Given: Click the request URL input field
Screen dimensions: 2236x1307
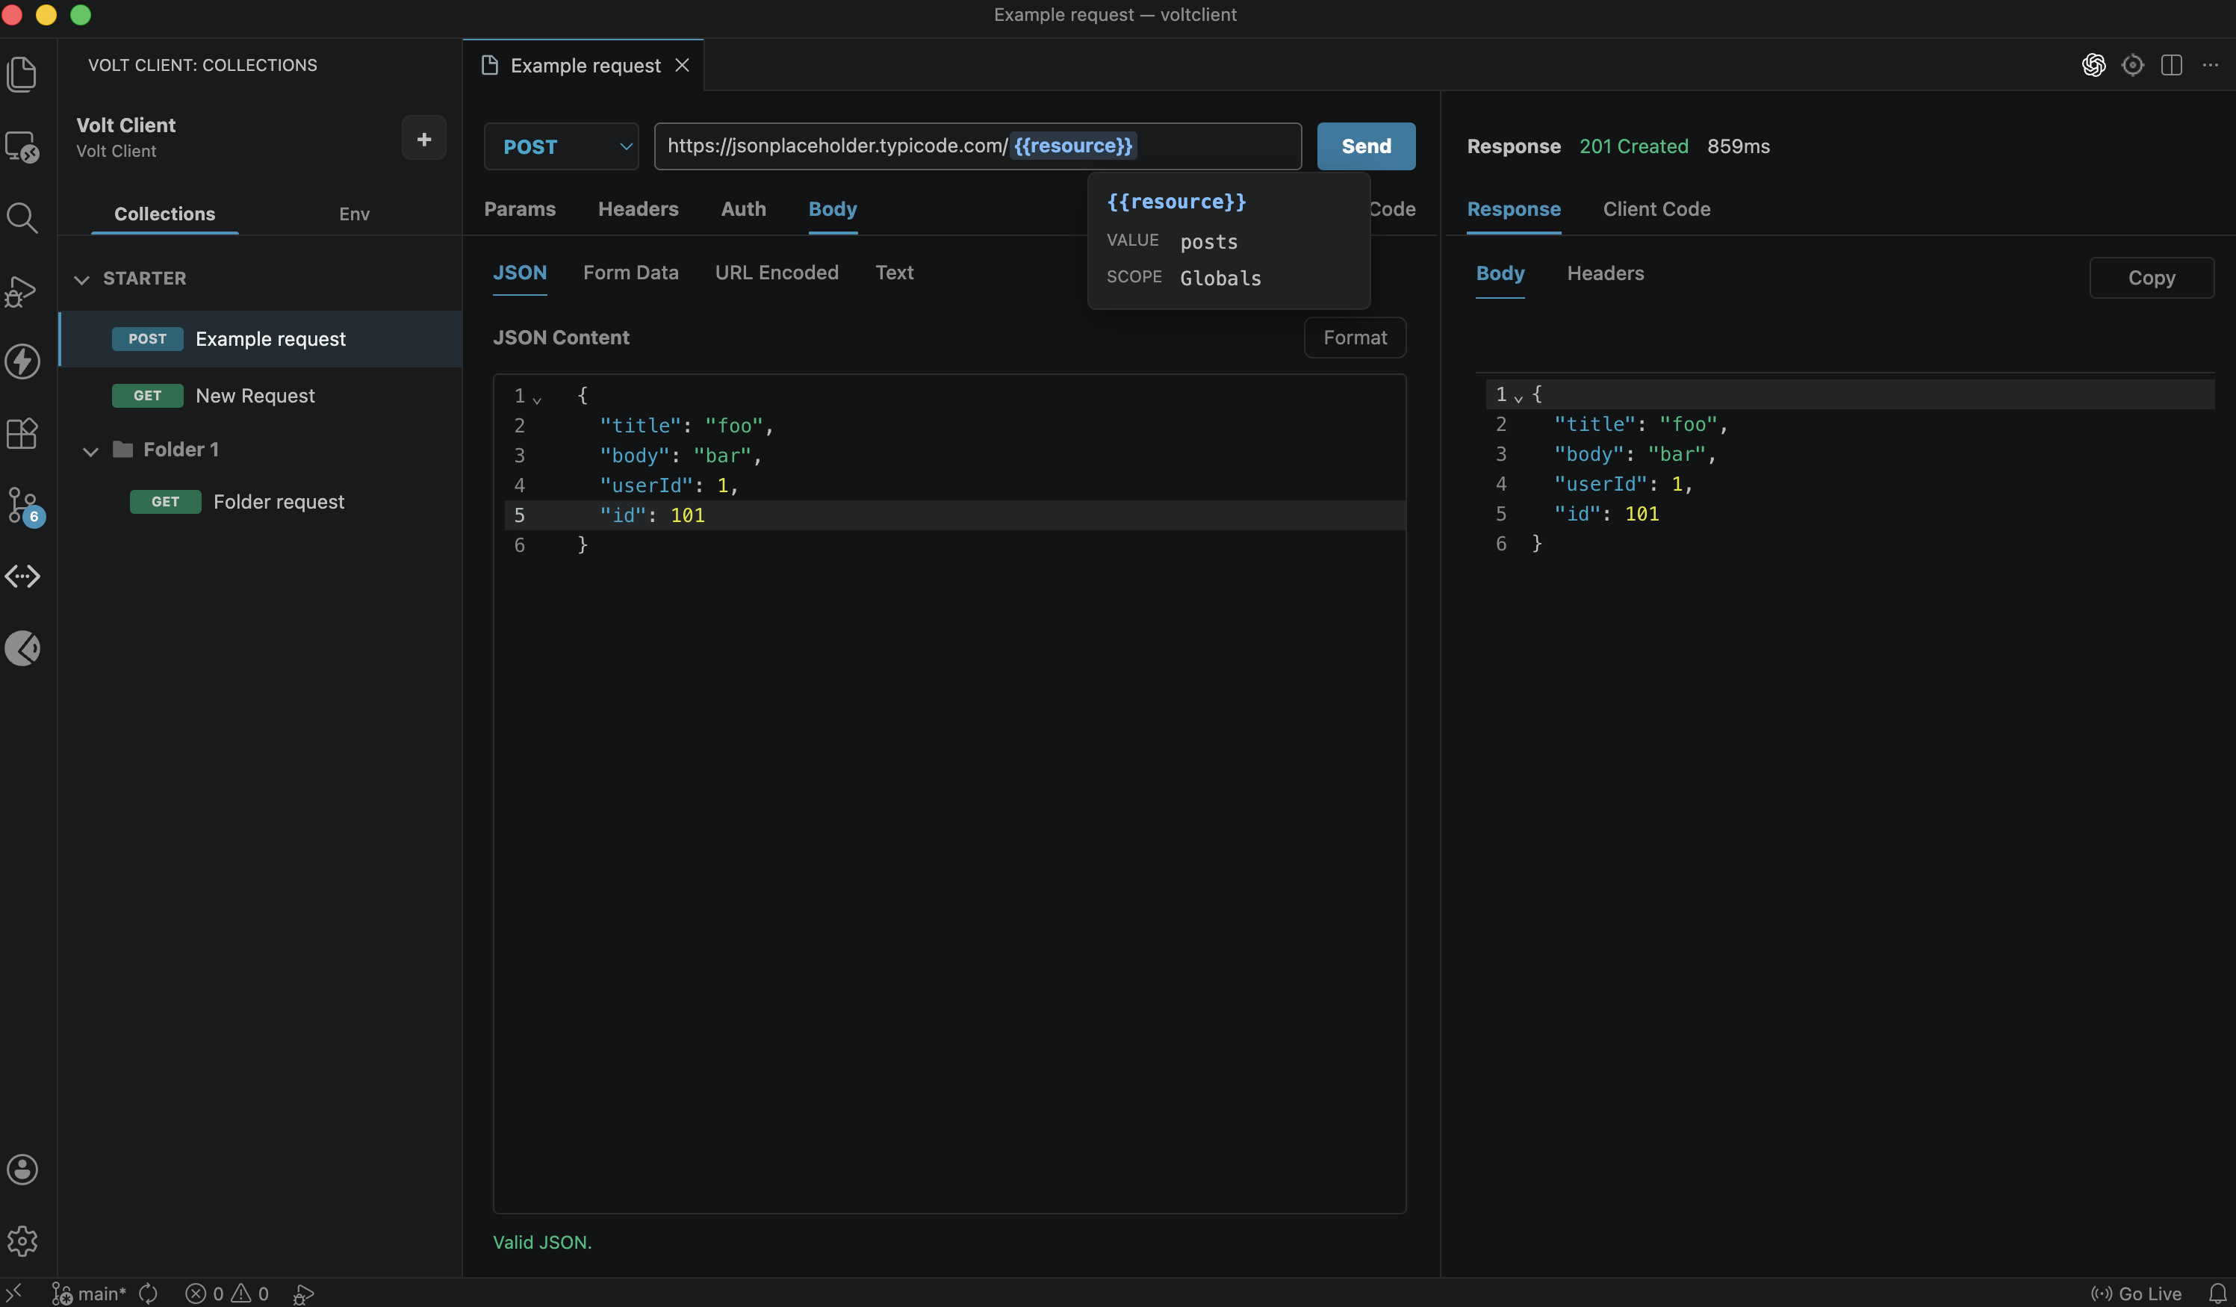Looking at the screenshot, I should pos(977,146).
